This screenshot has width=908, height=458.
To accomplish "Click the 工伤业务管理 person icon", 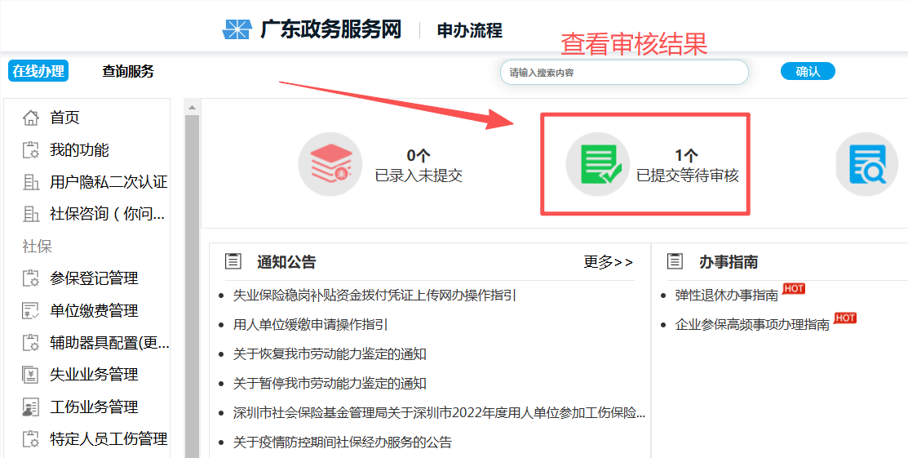I will pos(31,407).
